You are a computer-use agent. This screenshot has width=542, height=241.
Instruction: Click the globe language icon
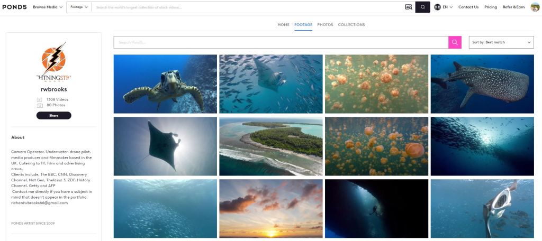point(437,7)
